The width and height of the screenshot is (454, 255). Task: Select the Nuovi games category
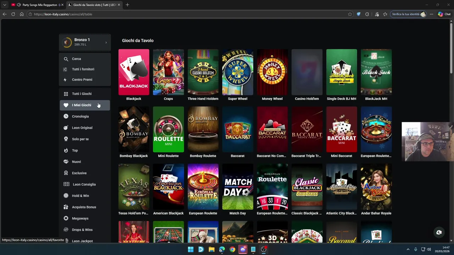click(85, 162)
